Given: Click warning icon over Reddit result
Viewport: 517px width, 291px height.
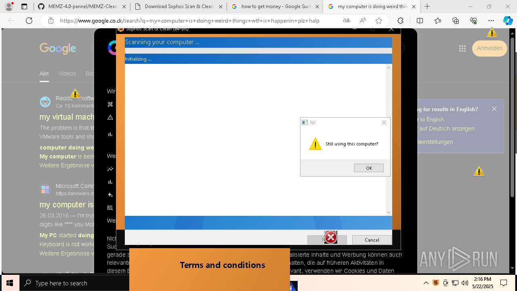Looking at the screenshot, I should click(x=75, y=93).
